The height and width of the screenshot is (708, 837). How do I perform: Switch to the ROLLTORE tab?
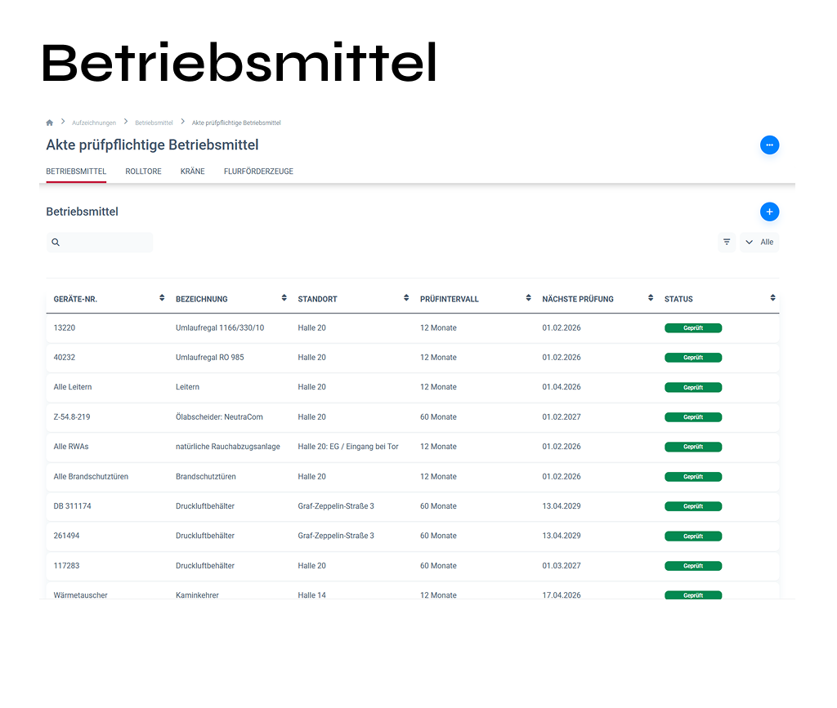click(x=143, y=171)
